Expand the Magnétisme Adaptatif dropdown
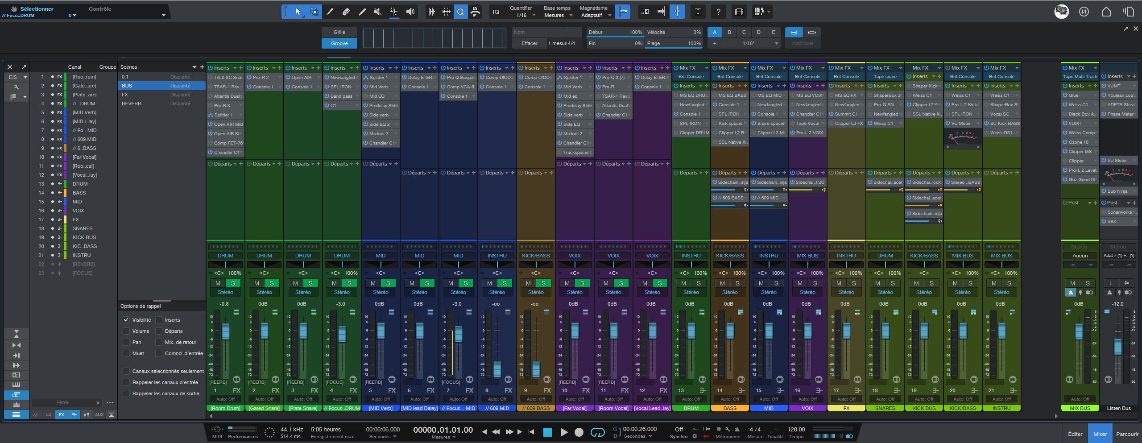The width and height of the screenshot is (1142, 443). 595,15
